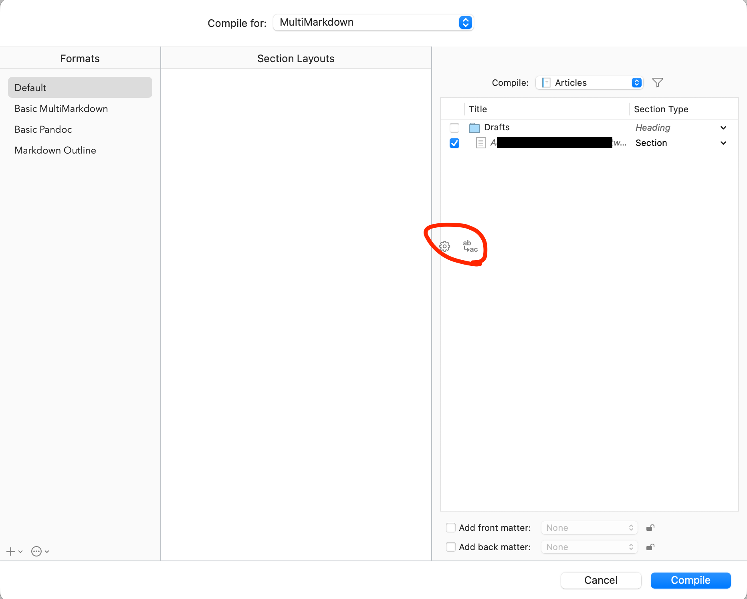Open the replacements ab-ac icon

pyautogui.click(x=470, y=246)
